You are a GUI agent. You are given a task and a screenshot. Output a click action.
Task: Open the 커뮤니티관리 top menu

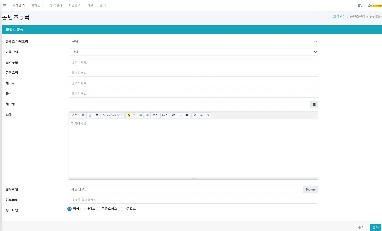click(x=96, y=5)
